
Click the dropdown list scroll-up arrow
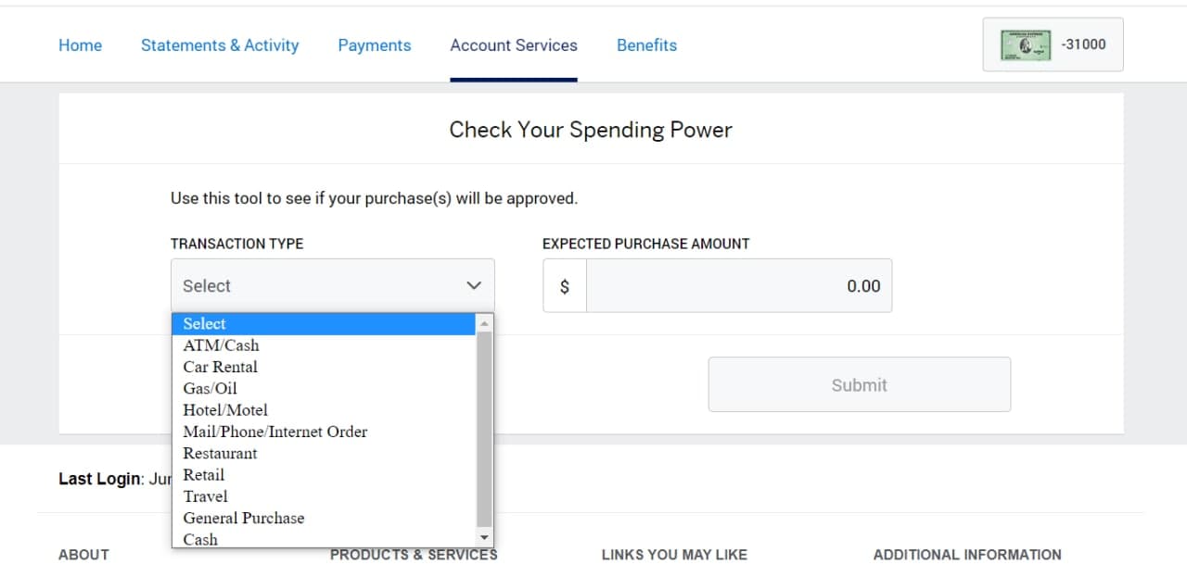484,323
